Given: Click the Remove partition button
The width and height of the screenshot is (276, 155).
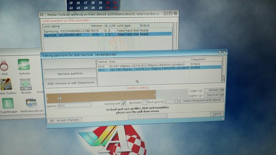Looking at the screenshot, I should [70, 74].
